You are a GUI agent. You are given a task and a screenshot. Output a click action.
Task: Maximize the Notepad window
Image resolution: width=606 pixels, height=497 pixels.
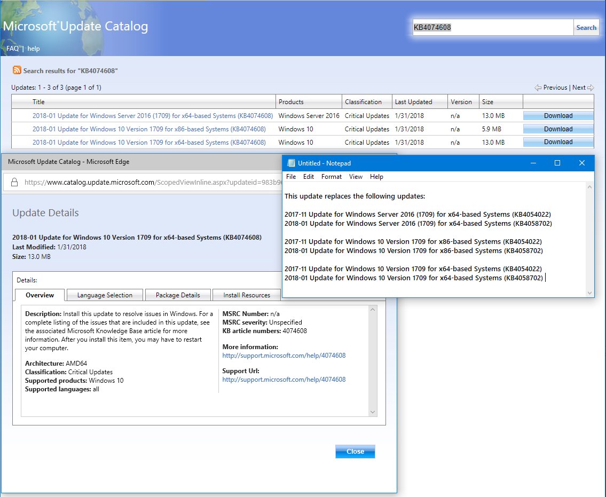click(x=557, y=163)
